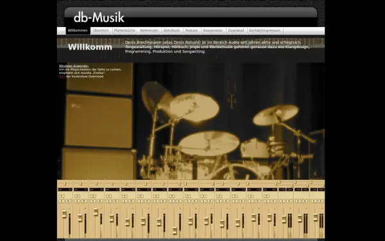This screenshot has width=385, height=241.
Task: Click the drum kit photo
Action: click(x=191, y=121)
